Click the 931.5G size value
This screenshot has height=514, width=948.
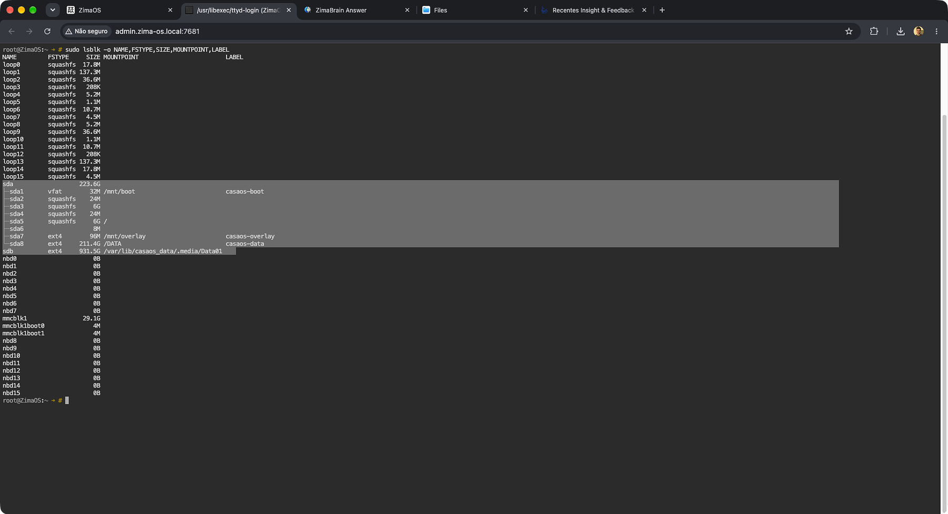tap(90, 251)
